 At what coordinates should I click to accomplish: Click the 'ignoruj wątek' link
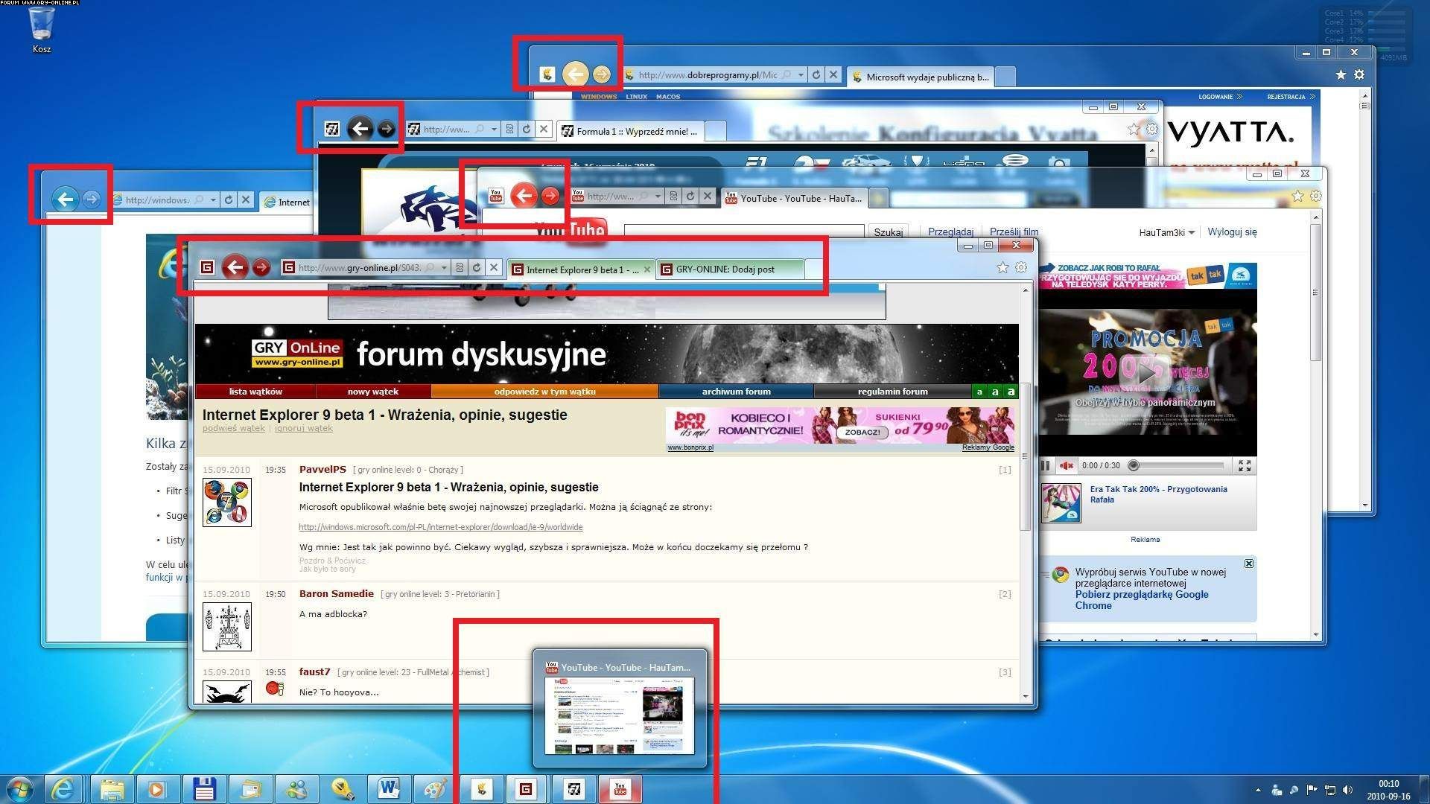point(304,428)
